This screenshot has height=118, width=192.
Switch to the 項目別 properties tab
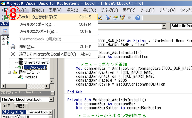pyautogui.click(x=21, y=106)
